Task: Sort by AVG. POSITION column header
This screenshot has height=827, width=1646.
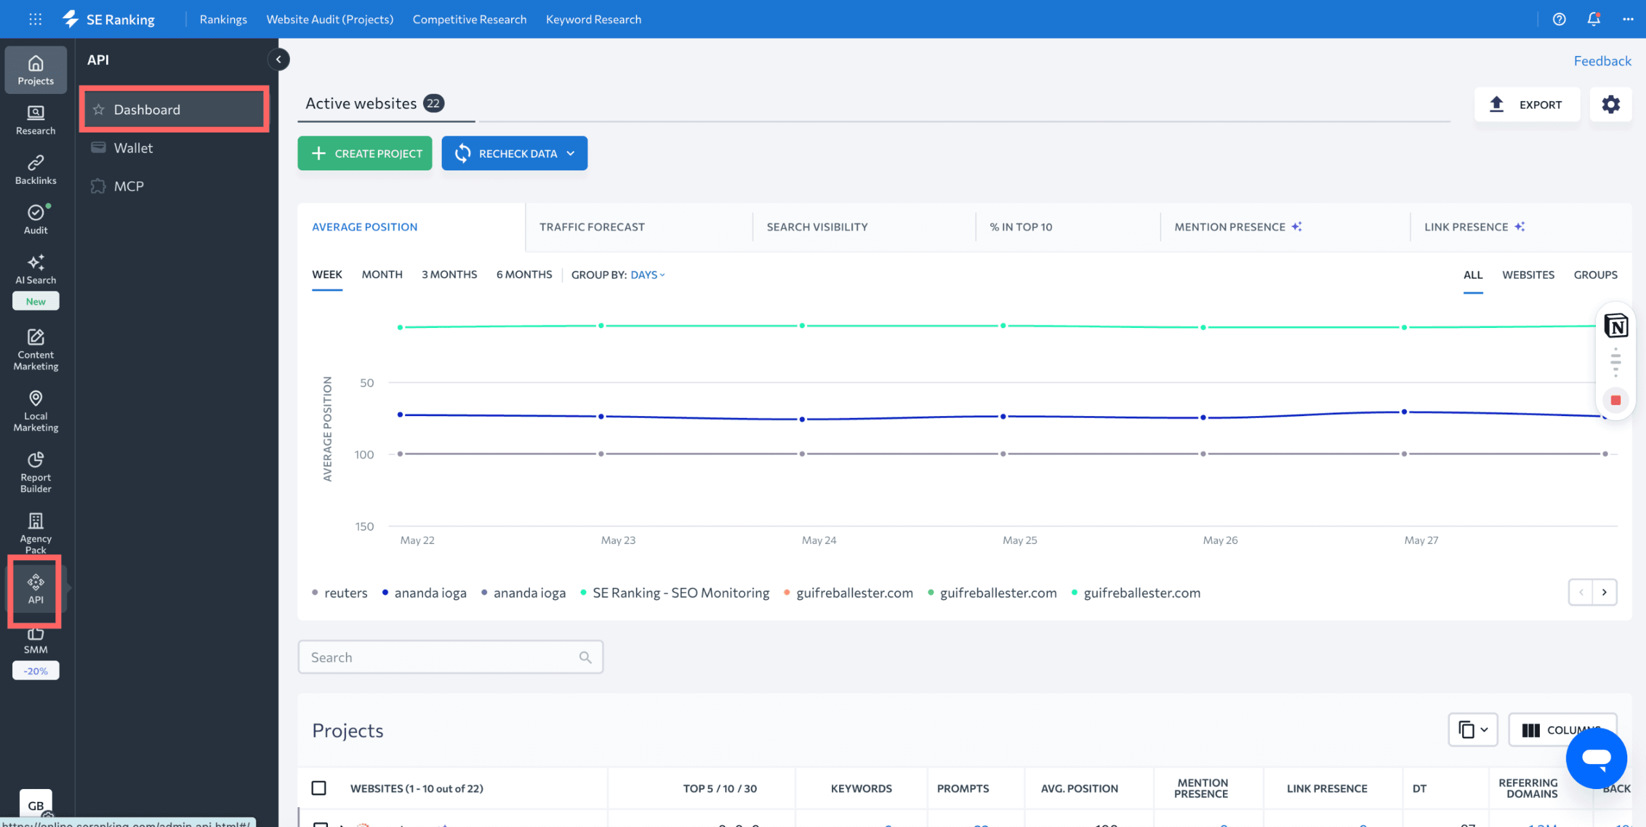Action: tap(1080, 788)
